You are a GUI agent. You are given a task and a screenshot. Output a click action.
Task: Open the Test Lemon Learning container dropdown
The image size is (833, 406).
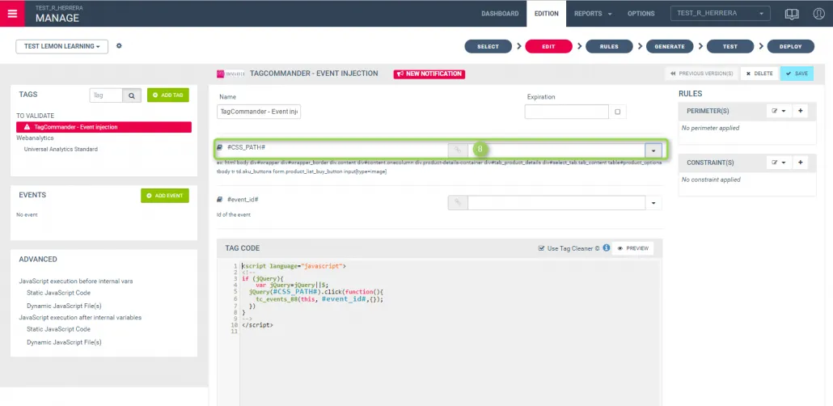[61, 46]
